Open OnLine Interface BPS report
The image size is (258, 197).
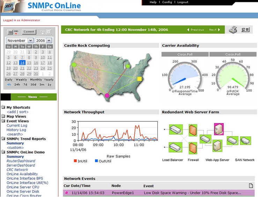pyautogui.click(x=25, y=179)
